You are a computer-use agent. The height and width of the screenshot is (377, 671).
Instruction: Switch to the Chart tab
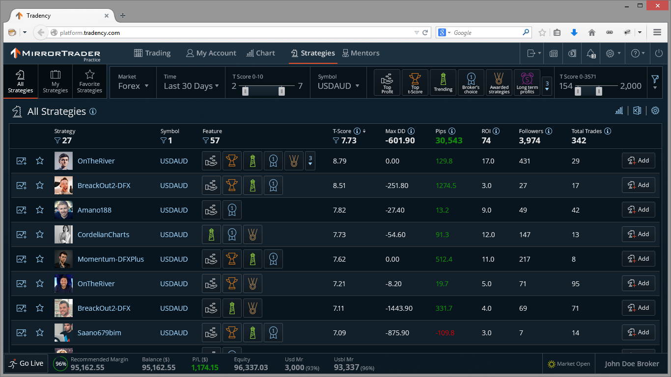pos(260,53)
